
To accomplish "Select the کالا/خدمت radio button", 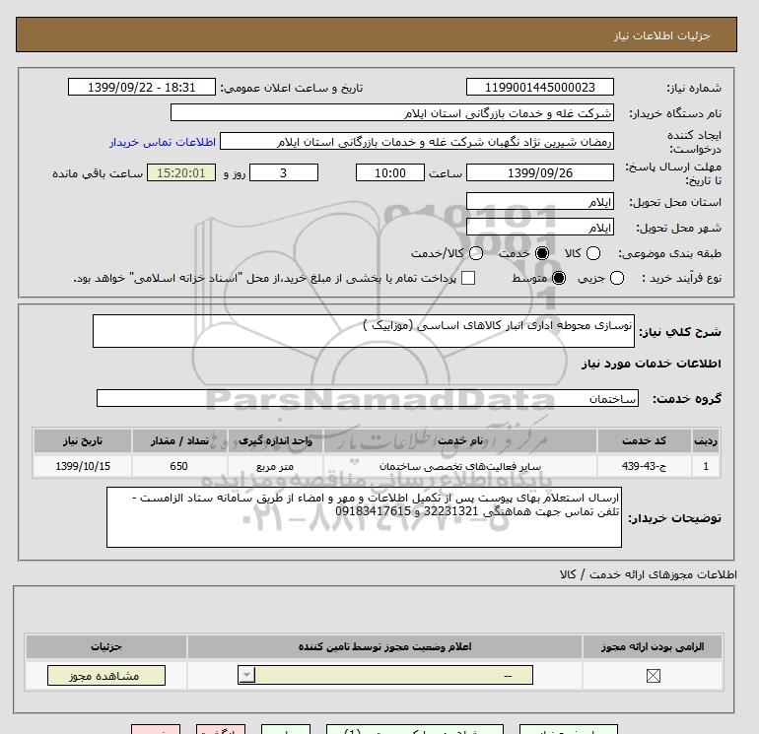I will tap(476, 253).
